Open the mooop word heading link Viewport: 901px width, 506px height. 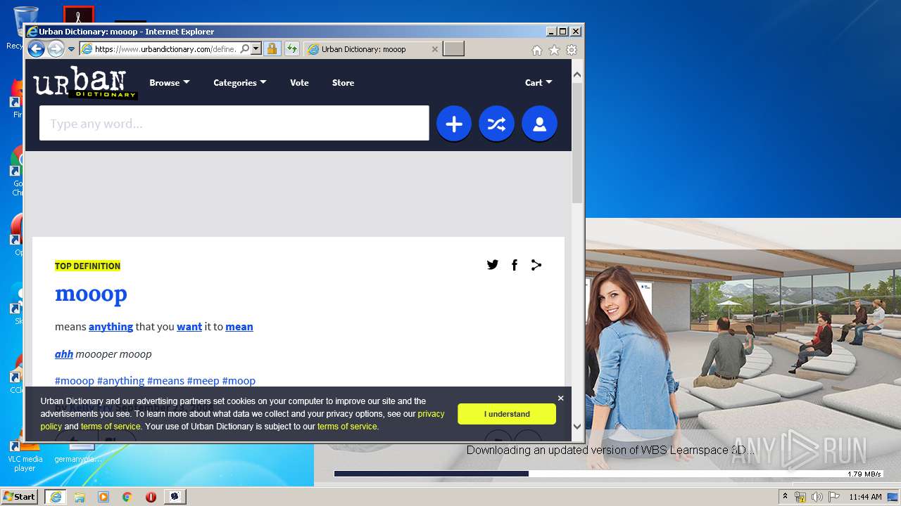click(91, 294)
